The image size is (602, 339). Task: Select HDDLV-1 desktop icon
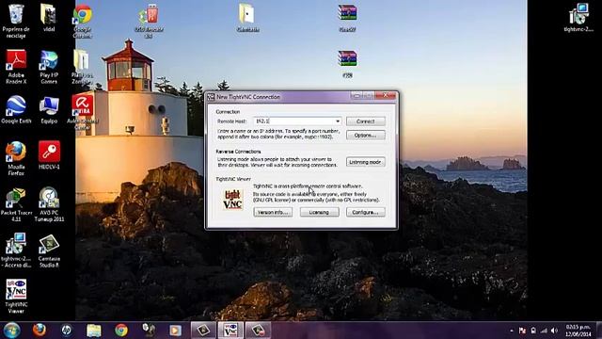[x=49, y=155]
